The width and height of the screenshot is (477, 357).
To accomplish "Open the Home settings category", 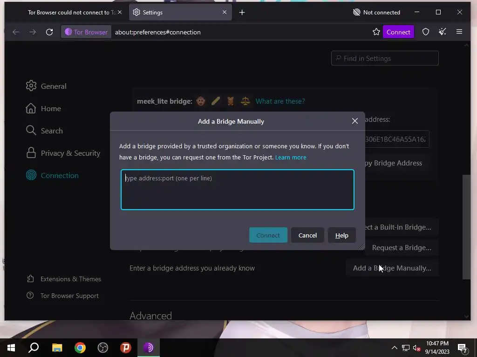I will [43, 108].
